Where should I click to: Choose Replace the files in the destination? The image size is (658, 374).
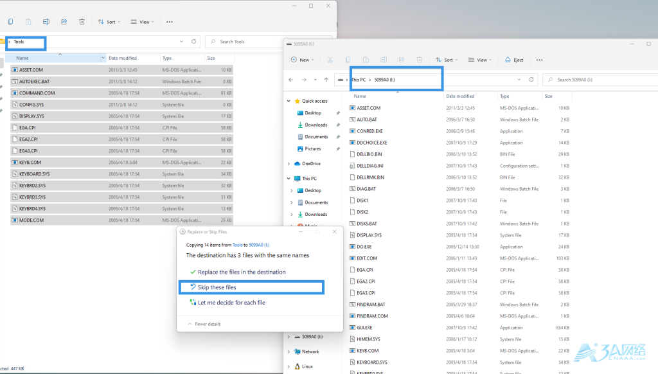241,272
